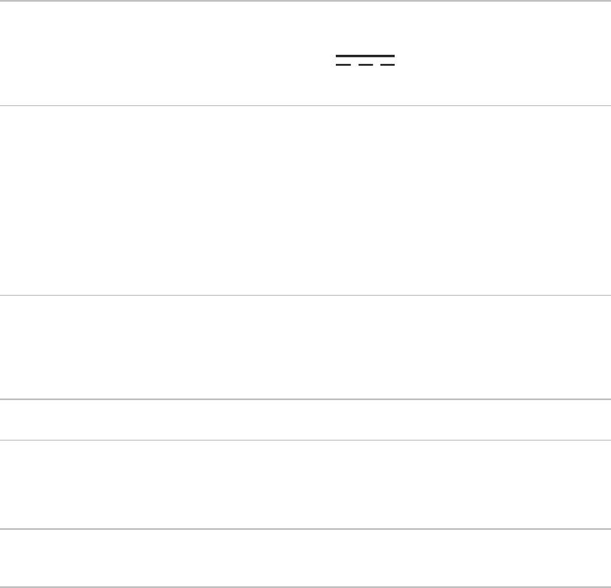Click blank area right of the DC symbol

[505, 61]
